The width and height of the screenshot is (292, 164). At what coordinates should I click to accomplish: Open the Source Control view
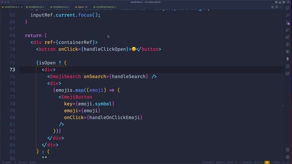pyautogui.click(x=287, y=22)
